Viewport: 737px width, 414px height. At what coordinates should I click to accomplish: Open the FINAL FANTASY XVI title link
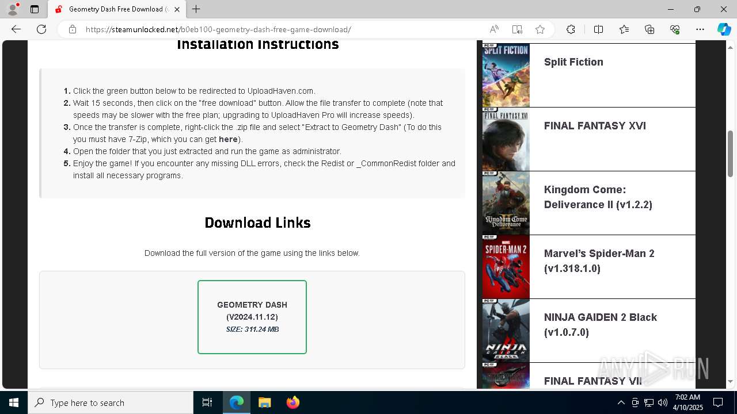[595, 126]
